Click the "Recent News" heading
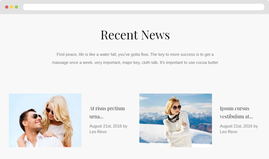 (x=135, y=35)
